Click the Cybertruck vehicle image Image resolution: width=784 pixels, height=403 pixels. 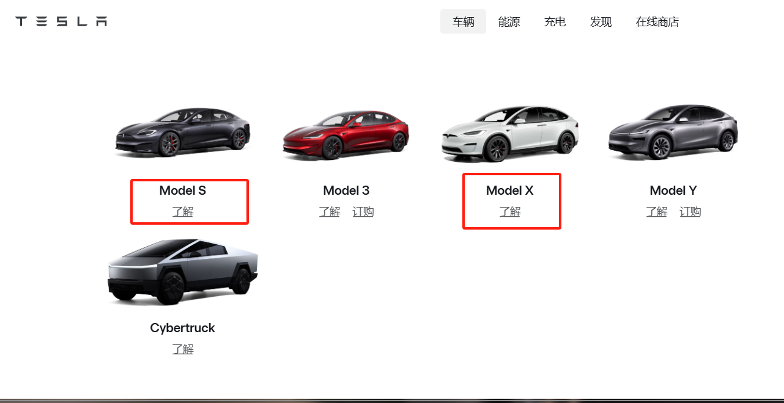coord(182,272)
